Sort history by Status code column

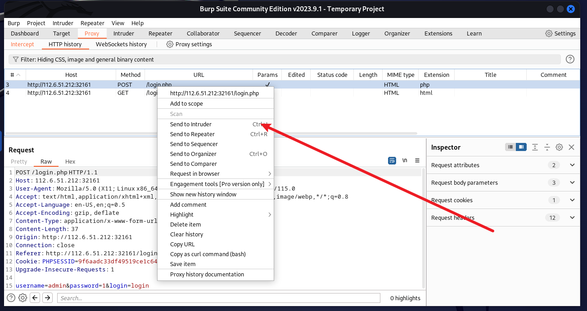click(332, 75)
